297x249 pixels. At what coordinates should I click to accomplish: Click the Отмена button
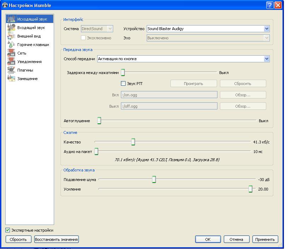click(x=236, y=239)
